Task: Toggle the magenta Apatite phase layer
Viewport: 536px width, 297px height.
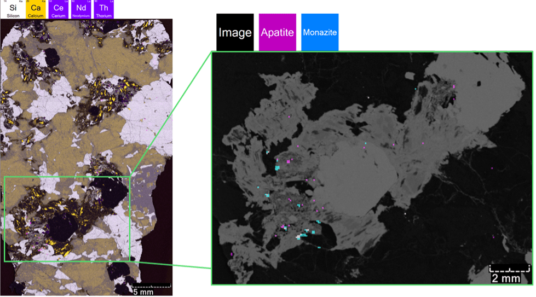Action: [277, 32]
